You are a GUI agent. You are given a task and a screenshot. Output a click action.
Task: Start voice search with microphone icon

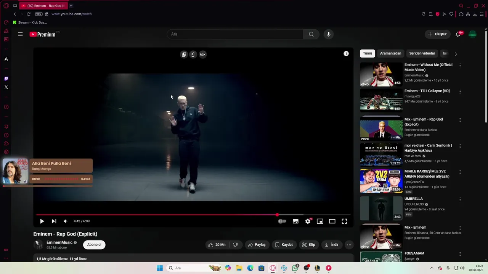click(328, 34)
